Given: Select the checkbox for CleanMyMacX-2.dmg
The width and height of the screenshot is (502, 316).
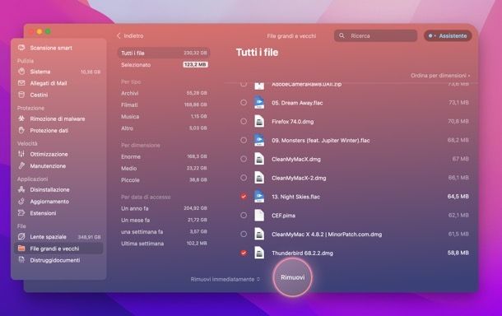Looking at the screenshot, I should pyautogui.click(x=244, y=178).
